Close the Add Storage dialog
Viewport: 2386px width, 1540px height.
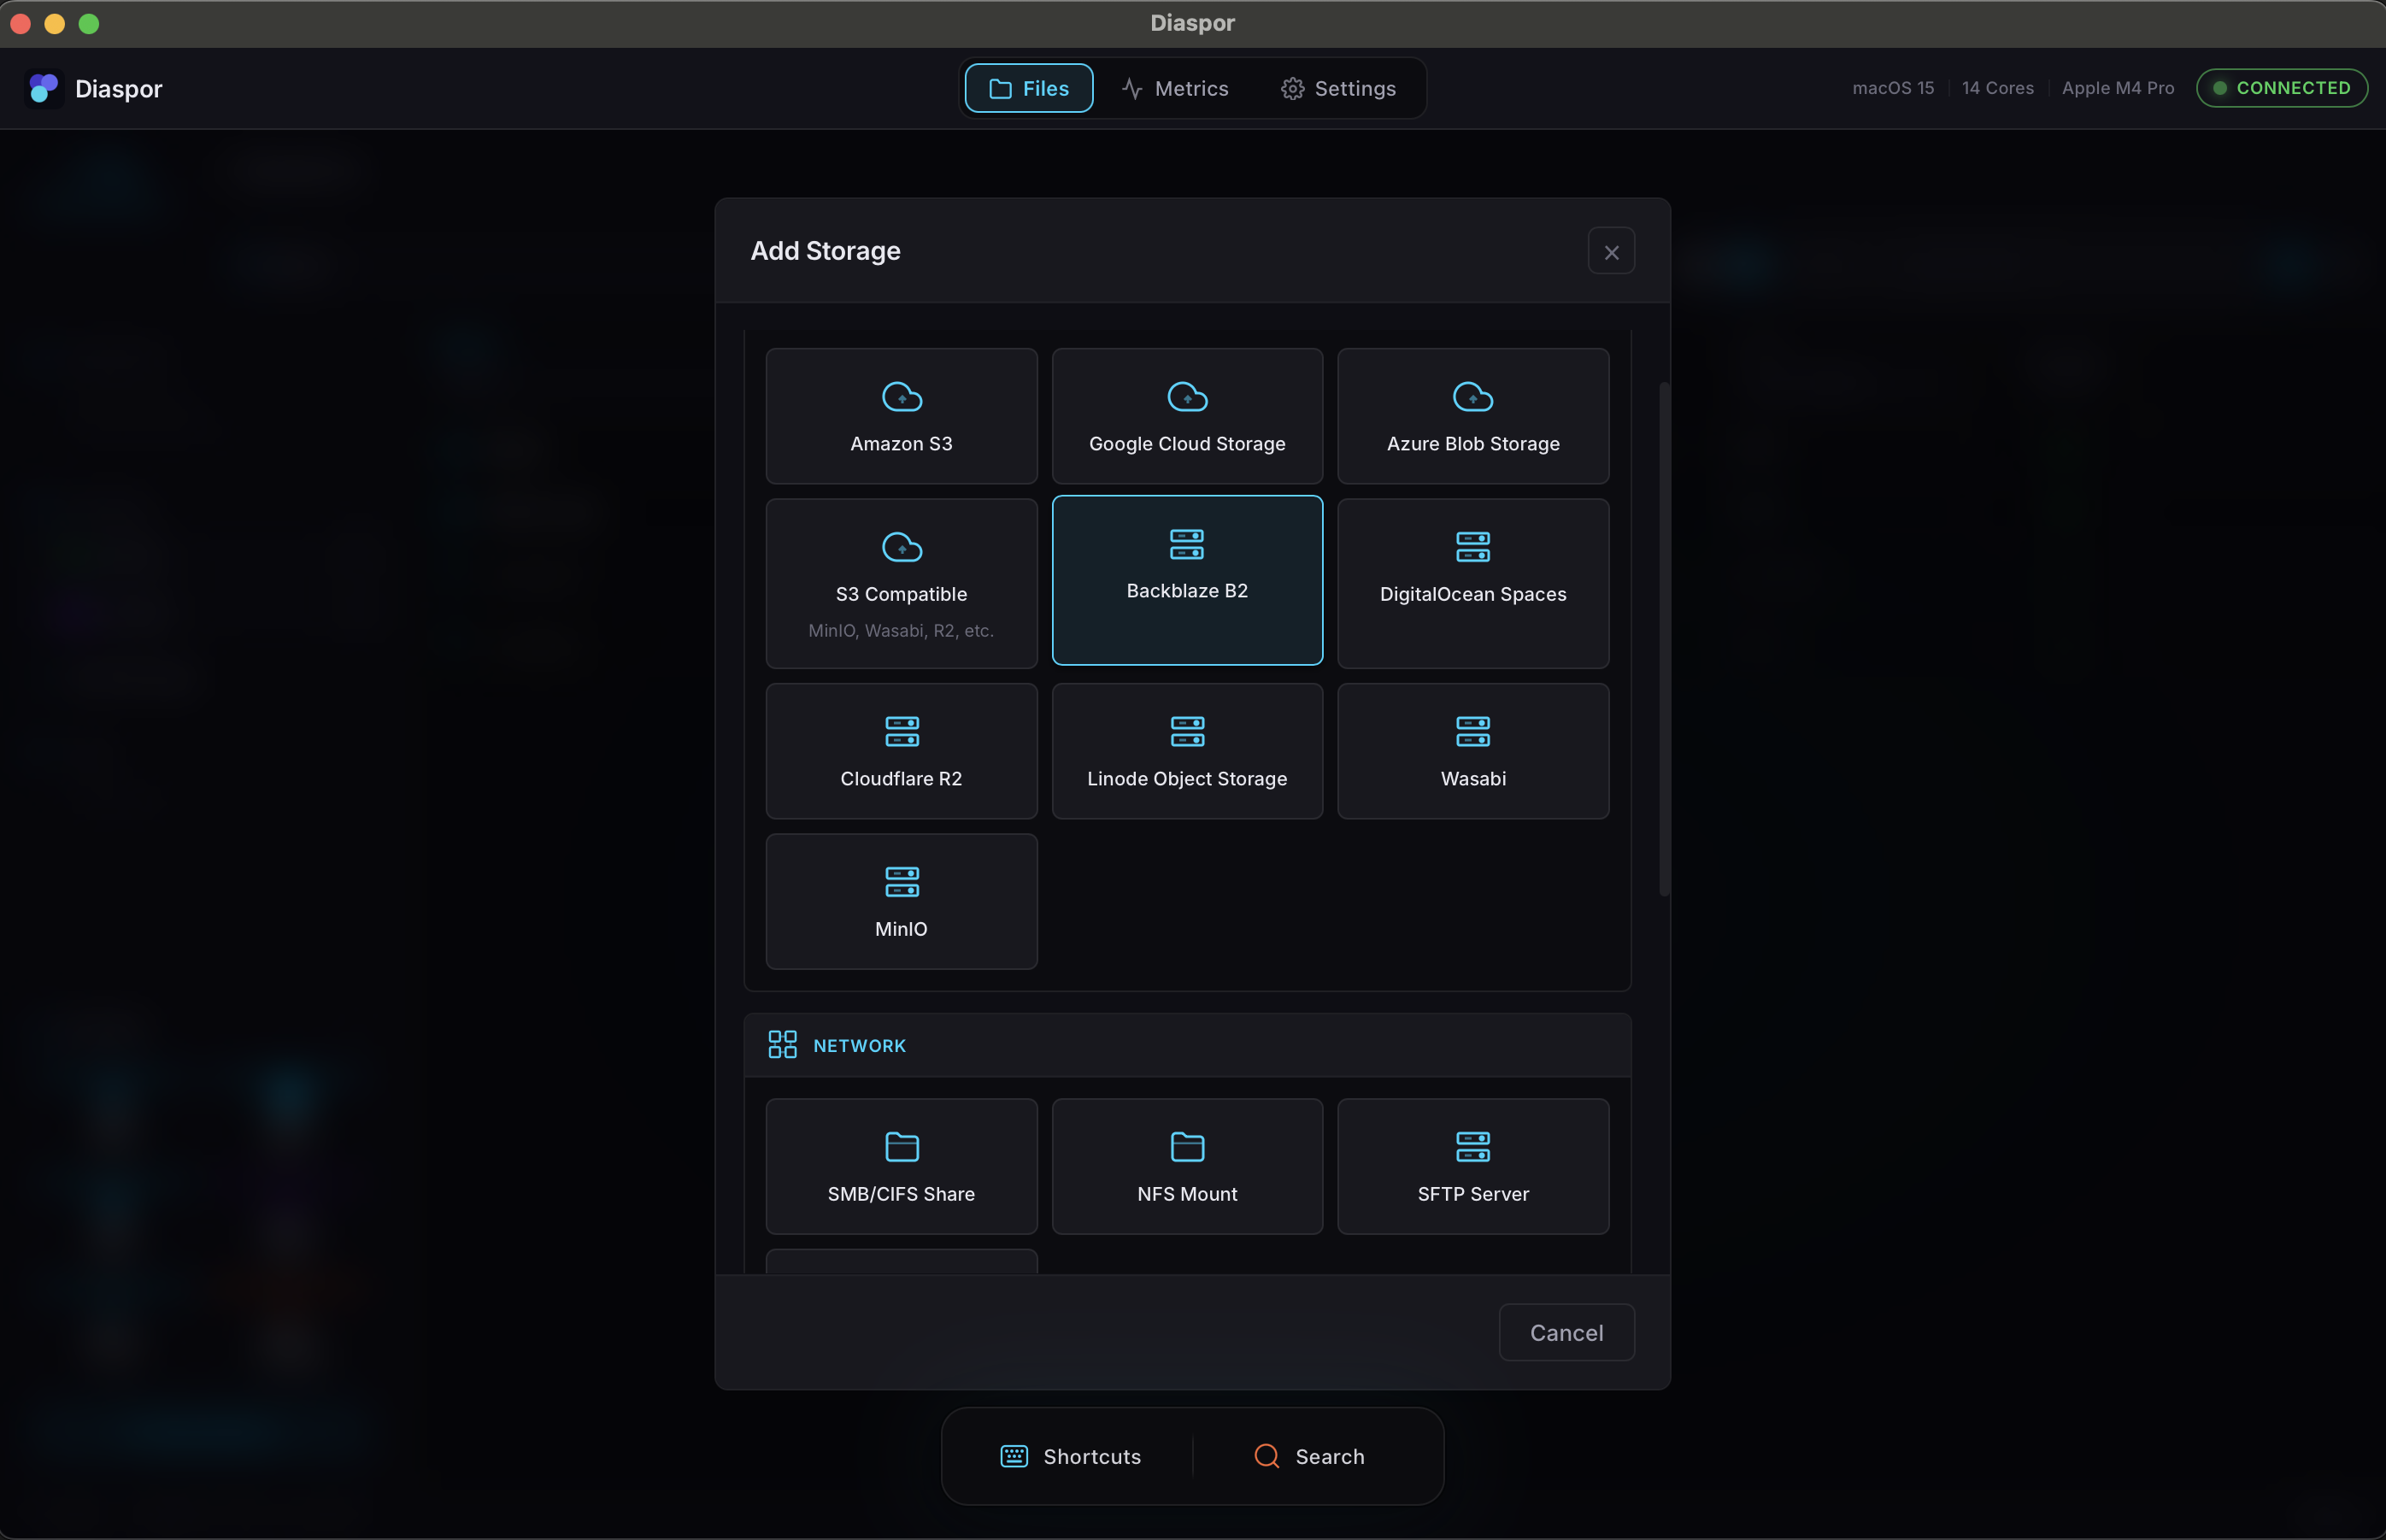[1611, 251]
